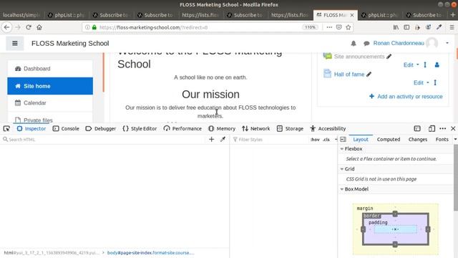Open Moodle notifications bell
The image size is (458, 258).
(354, 43)
